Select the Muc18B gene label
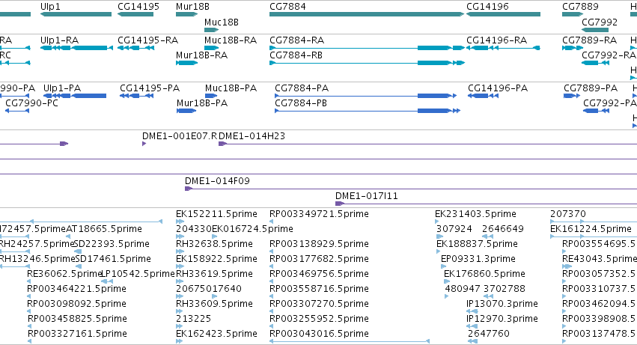637x345 pixels. pyautogui.click(x=222, y=22)
